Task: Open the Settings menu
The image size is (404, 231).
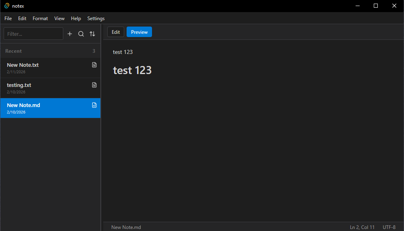Action: [96, 19]
